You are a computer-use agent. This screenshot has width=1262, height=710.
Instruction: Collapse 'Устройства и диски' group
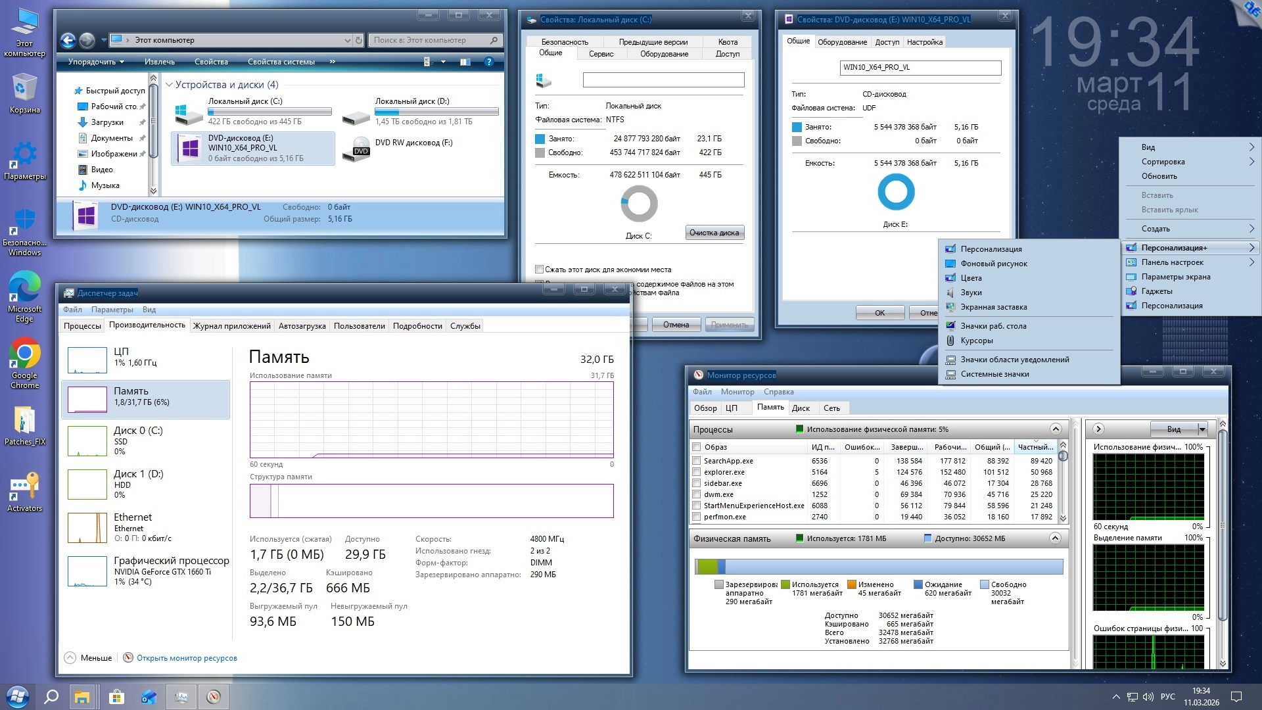(169, 85)
